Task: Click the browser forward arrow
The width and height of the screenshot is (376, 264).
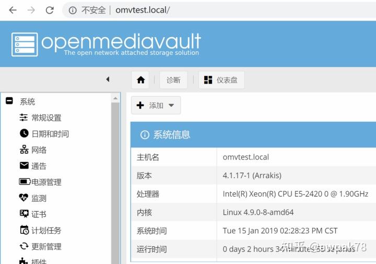Action: pyautogui.click(x=31, y=10)
